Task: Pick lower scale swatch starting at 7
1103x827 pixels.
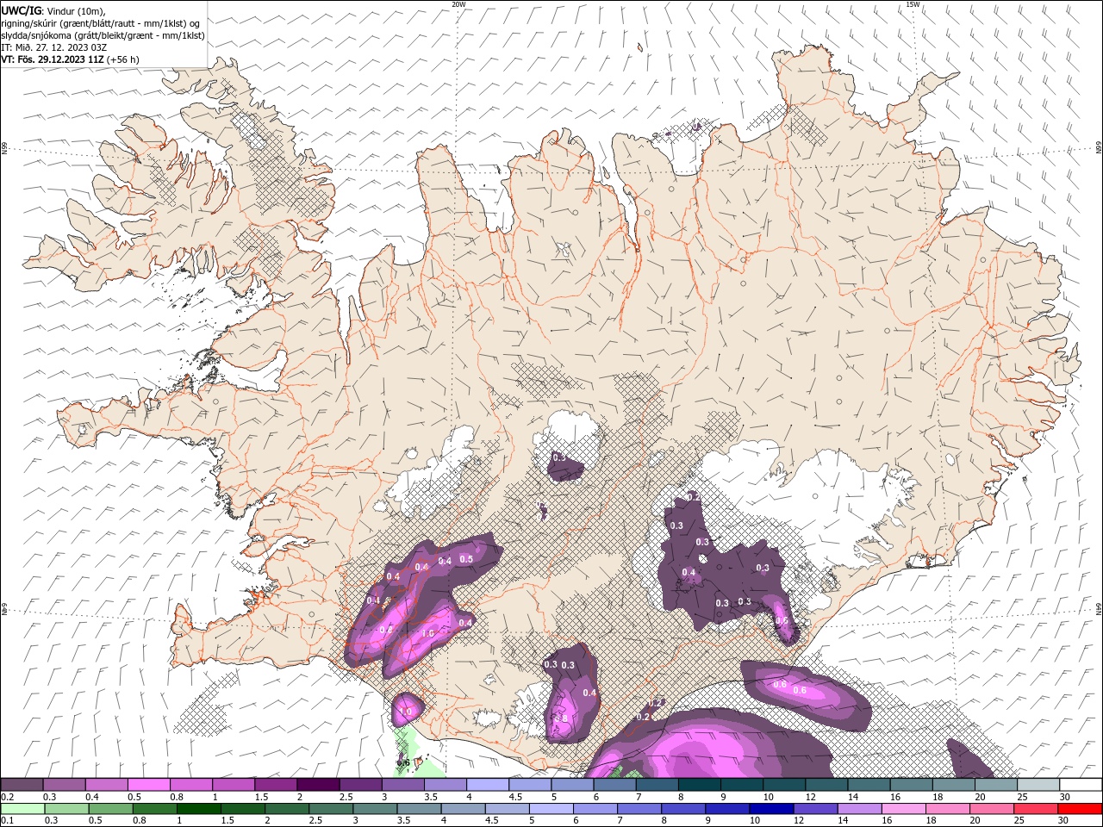Action: point(639,809)
